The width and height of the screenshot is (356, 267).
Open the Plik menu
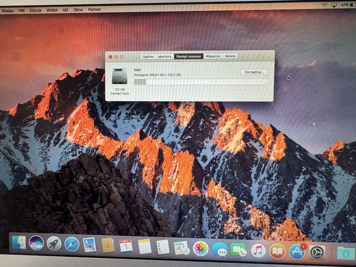coord(22,10)
